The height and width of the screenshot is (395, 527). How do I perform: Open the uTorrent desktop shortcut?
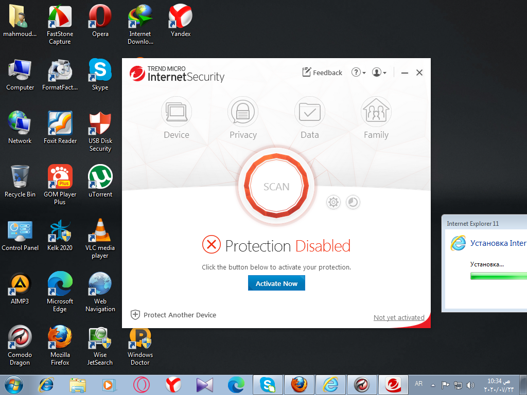(x=100, y=182)
